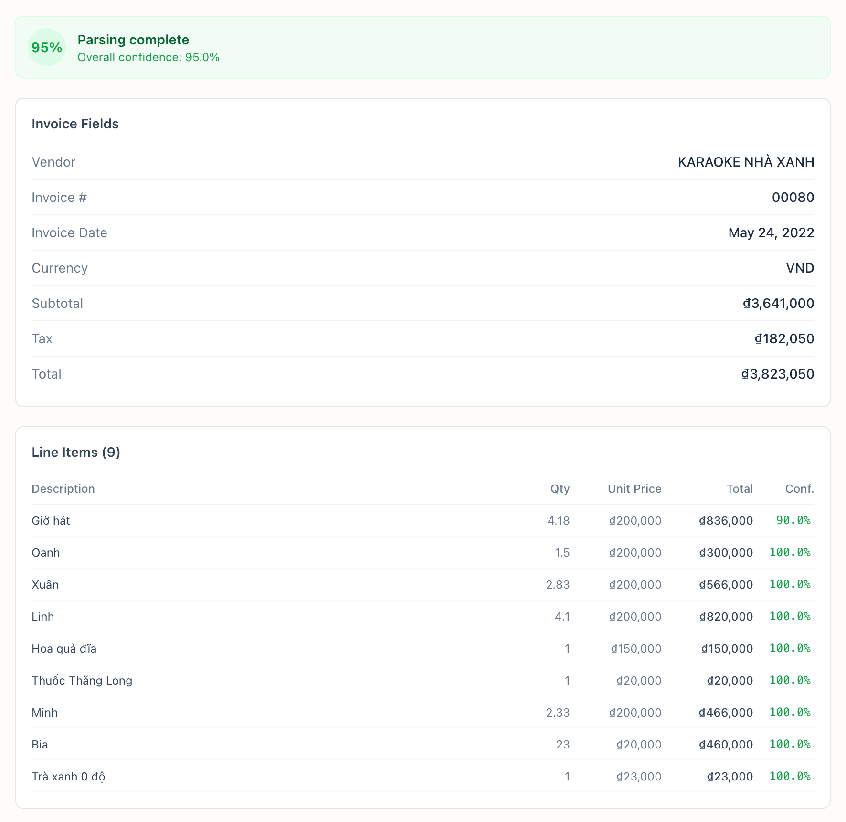Sort by the Description column header
Screen dimensions: 846x822
(63, 488)
